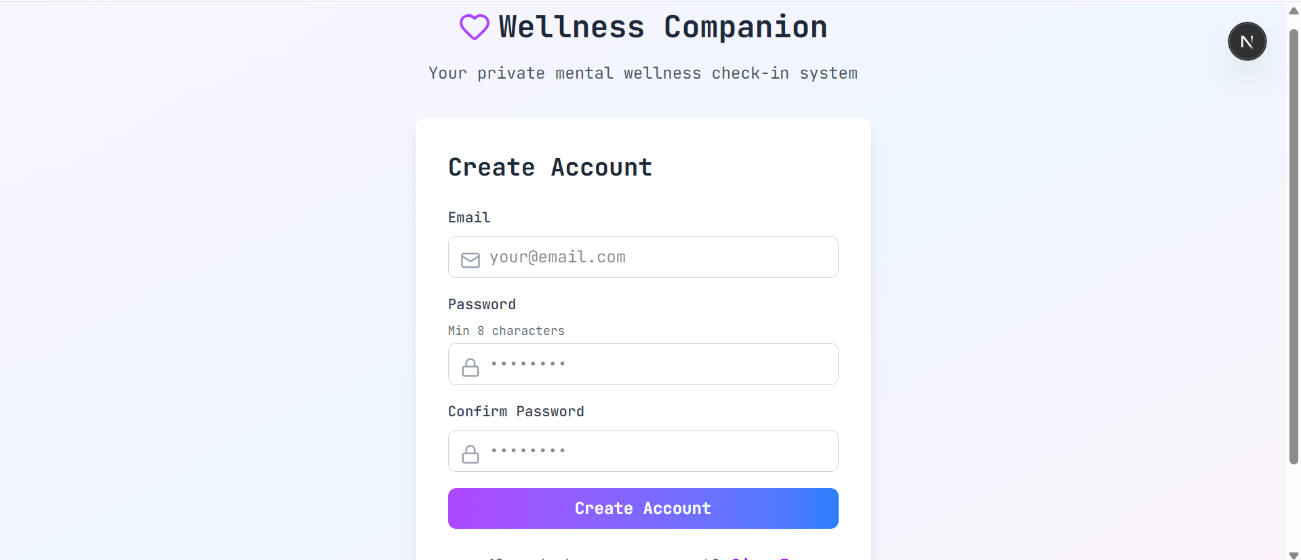Click the scrollbar down arrow
The height and width of the screenshot is (560, 1301).
pos(1294,555)
